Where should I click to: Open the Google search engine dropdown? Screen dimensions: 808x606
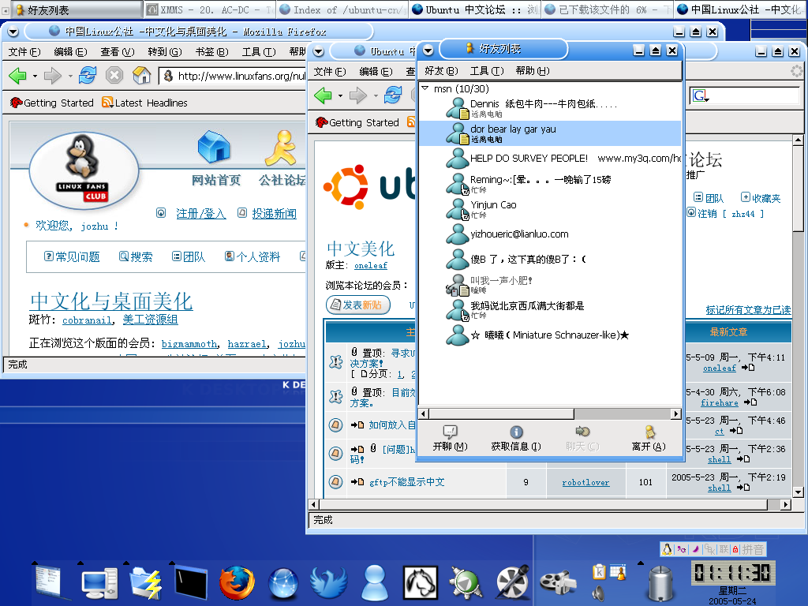pos(701,95)
